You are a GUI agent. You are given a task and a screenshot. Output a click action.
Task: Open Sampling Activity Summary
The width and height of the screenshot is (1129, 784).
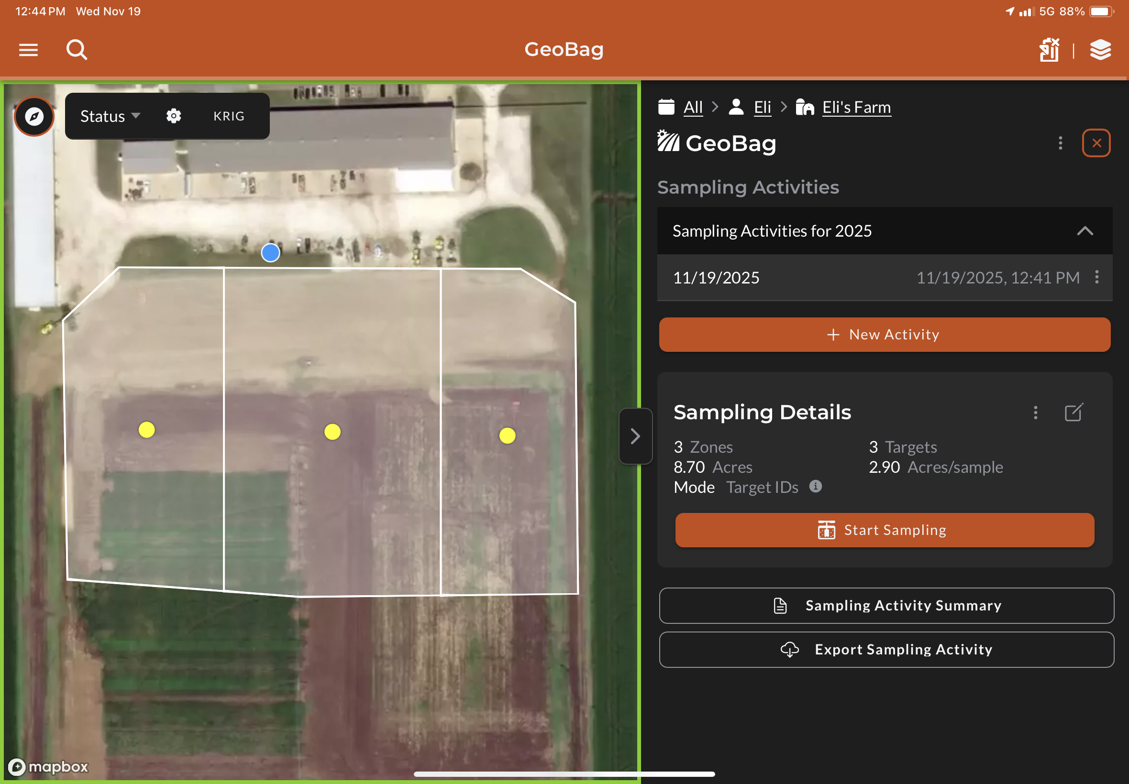pyautogui.click(x=886, y=606)
